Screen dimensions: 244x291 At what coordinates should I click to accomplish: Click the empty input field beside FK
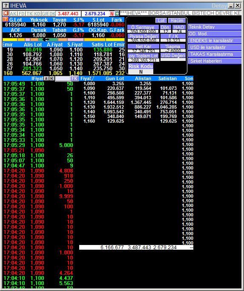pyautogui.click(x=63, y=78)
